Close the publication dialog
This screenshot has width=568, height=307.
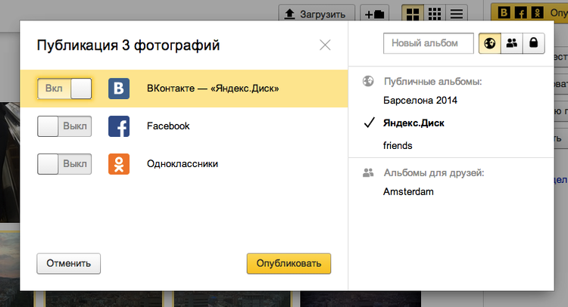(325, 45)
